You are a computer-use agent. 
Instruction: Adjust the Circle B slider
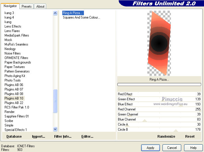(x=159, y=130)
